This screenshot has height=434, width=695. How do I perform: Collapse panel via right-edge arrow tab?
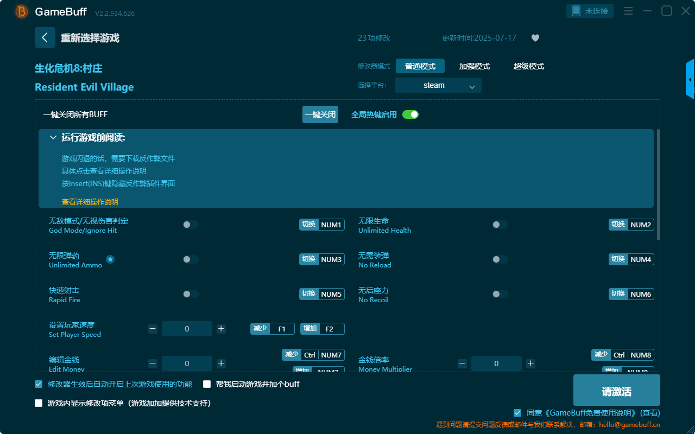click(x=691, y=79)
